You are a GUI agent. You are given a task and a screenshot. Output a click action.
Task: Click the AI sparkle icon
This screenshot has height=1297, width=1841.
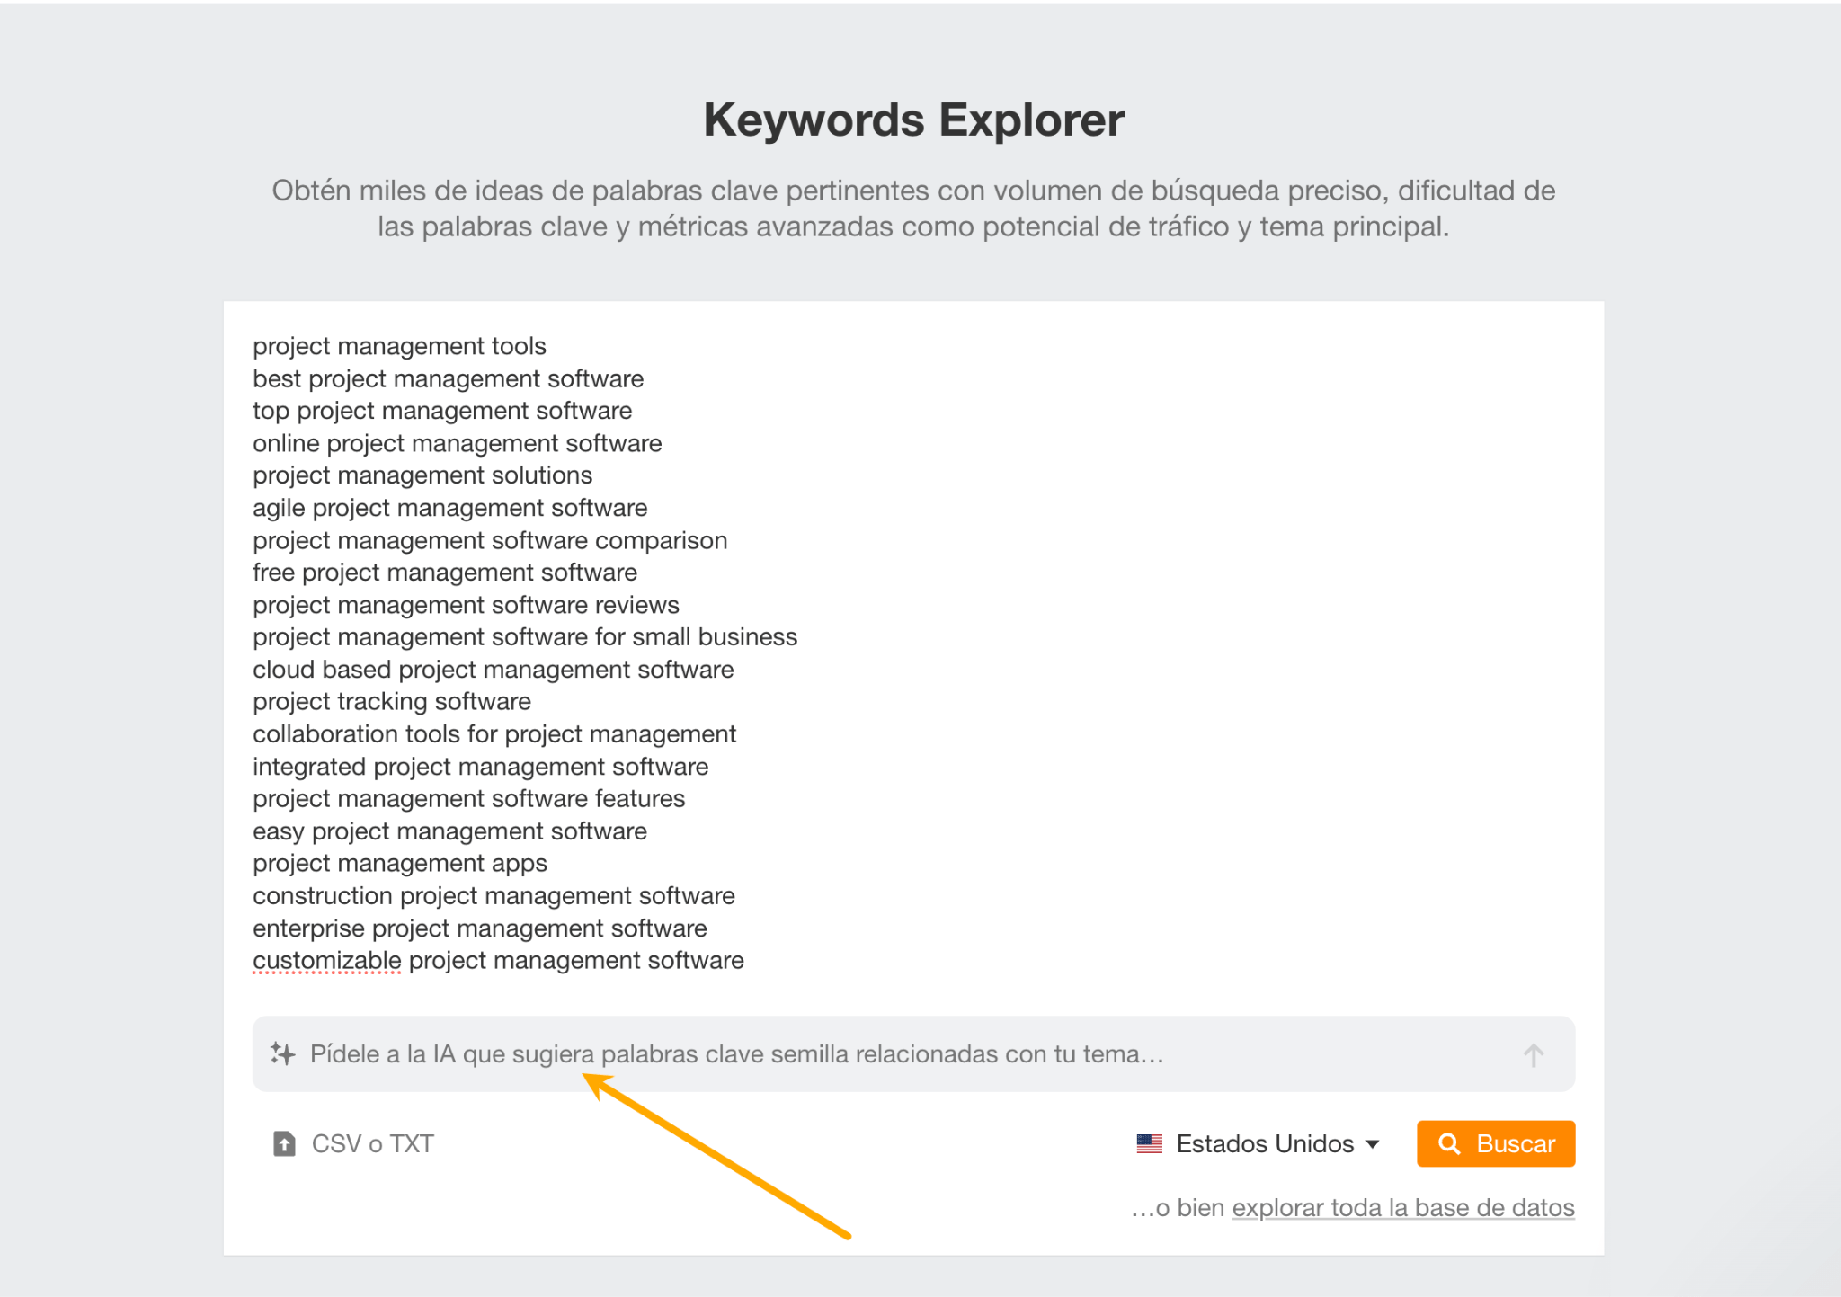tap(282, 1053)
